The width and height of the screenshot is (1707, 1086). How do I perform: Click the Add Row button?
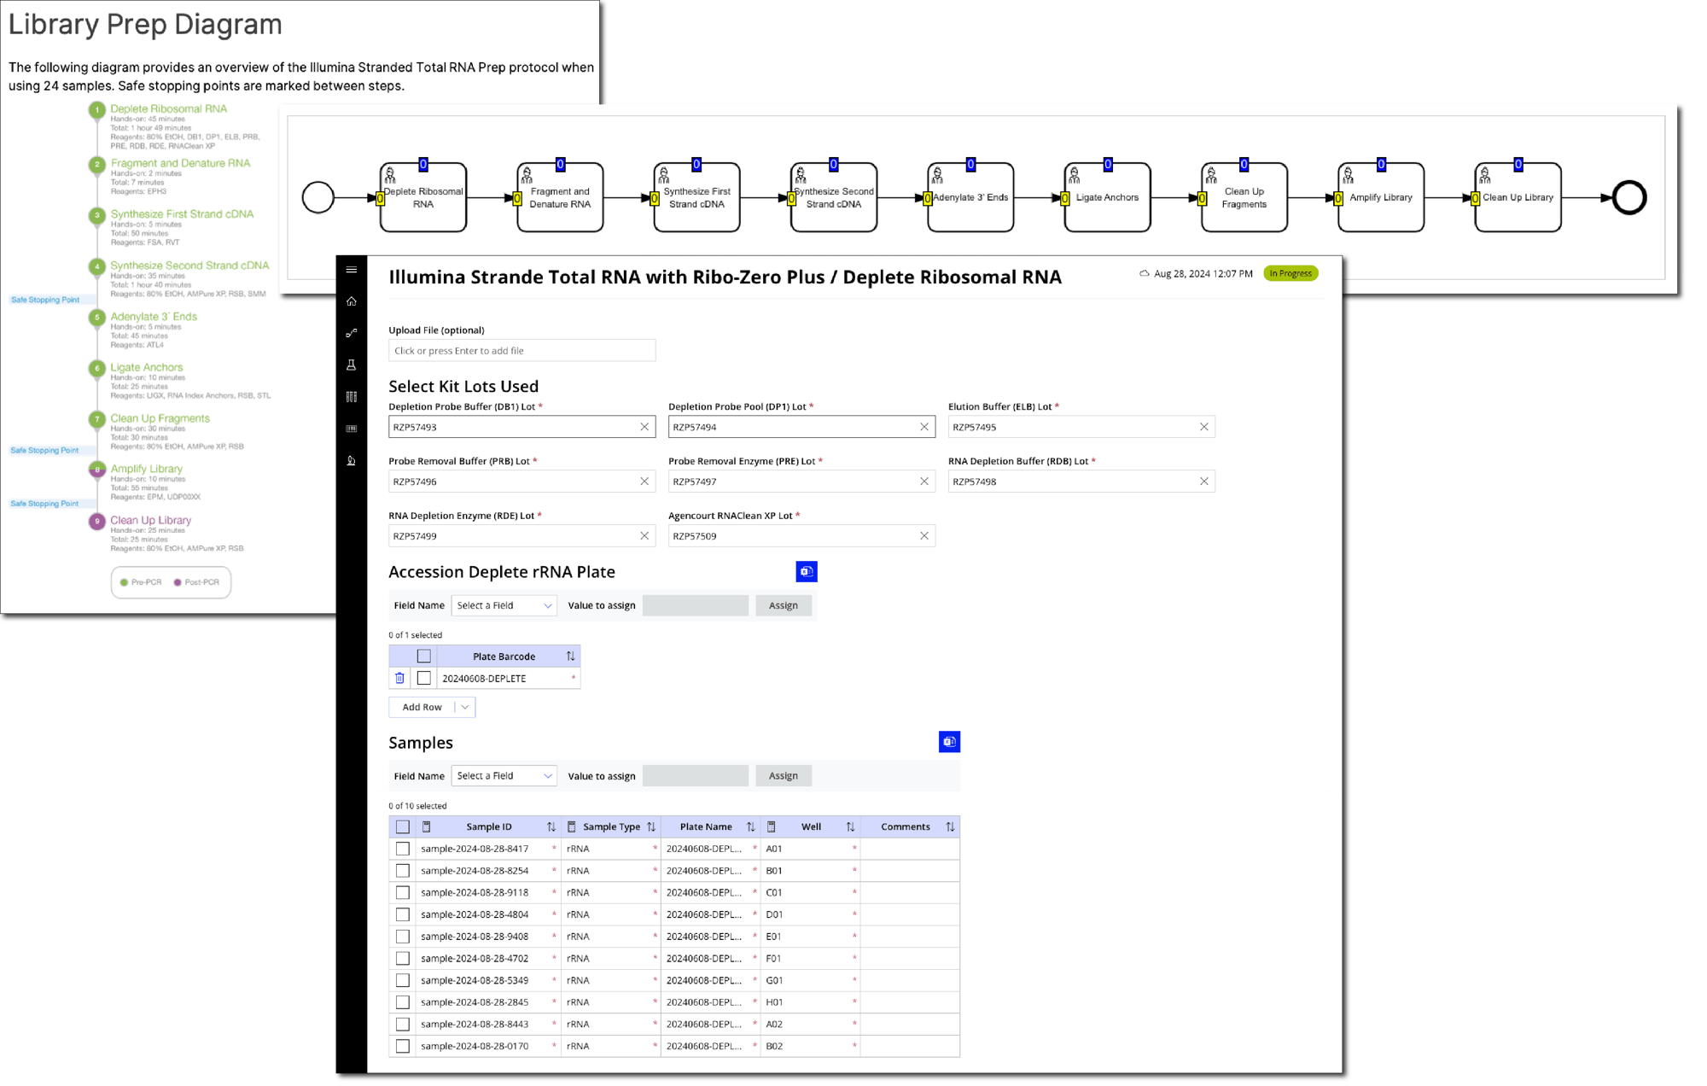pos(422,707)
